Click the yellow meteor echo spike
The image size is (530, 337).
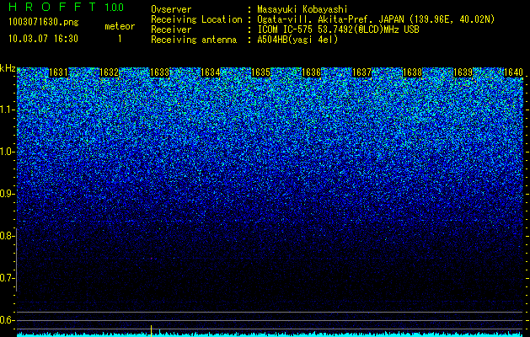click(x=151, y=331)
